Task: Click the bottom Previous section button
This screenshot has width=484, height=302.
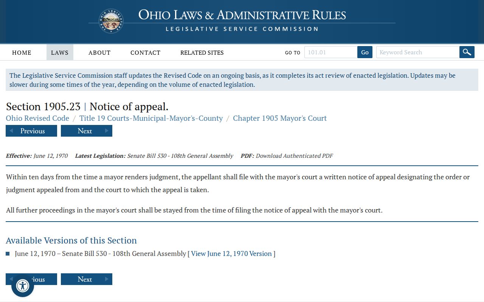Action: pos(31,279)
